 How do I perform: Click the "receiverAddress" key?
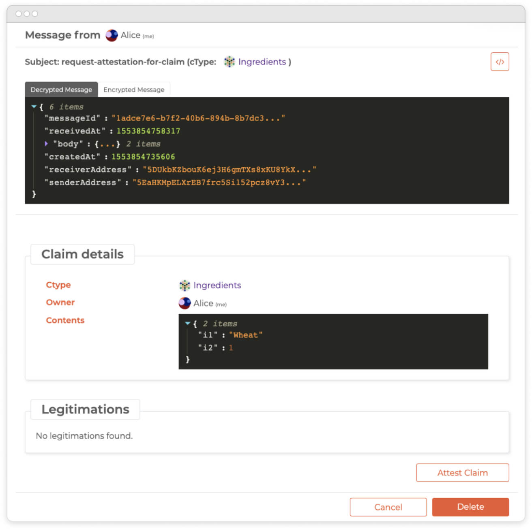click(x=88, y=170)
